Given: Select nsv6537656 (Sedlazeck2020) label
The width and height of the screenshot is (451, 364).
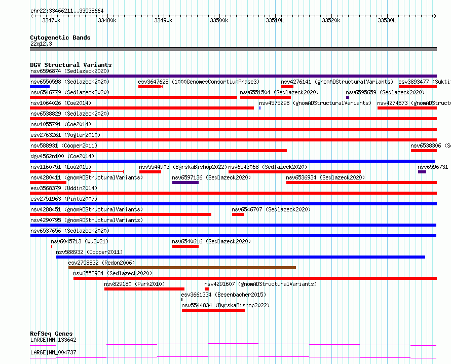Looking at the screenshot, I should 70,231.
